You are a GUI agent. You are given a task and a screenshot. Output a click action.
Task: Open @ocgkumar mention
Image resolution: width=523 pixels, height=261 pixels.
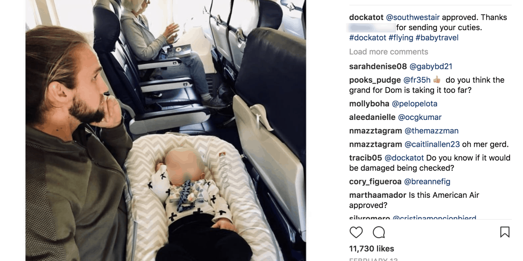pyautogui.click(x=420, y=117)
